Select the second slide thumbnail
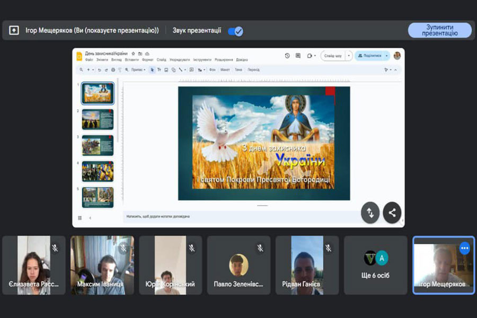Screen dimensions: 477x318 coord(98,119)
